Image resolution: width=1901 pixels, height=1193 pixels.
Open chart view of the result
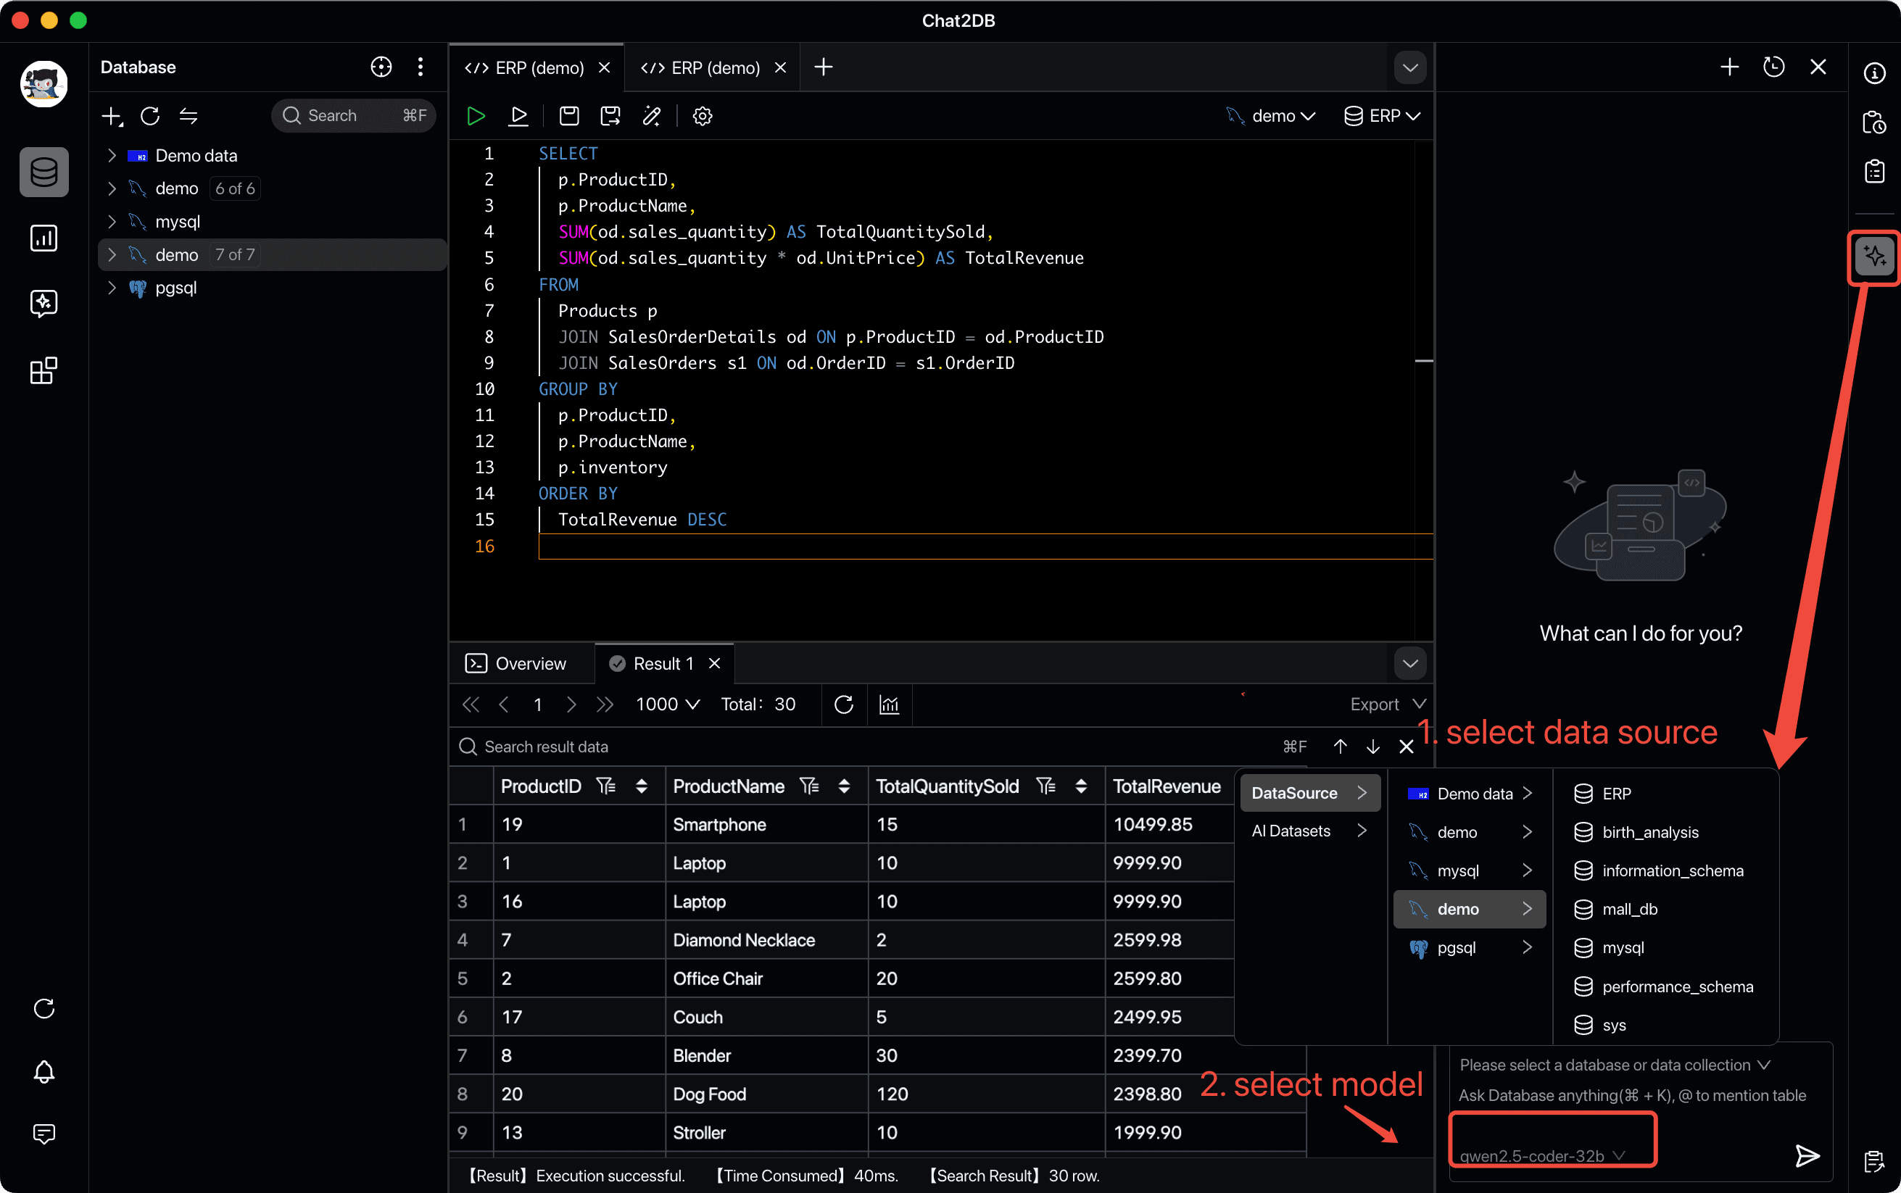(890, 704)
